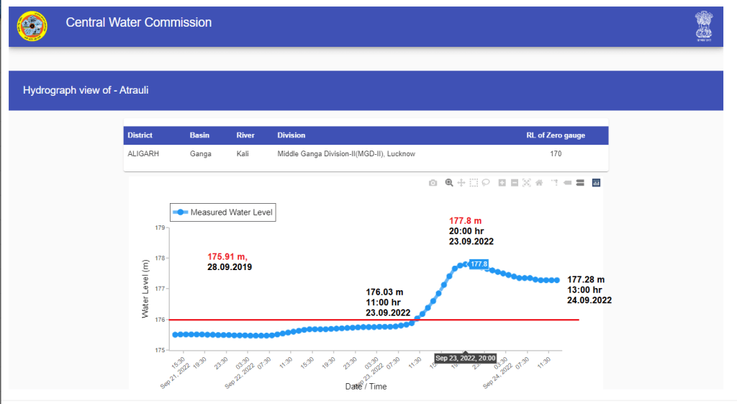This screenshot has width=737, height=404.
Task: Reset axes with the home icon
Action: (x=539, y=183)
